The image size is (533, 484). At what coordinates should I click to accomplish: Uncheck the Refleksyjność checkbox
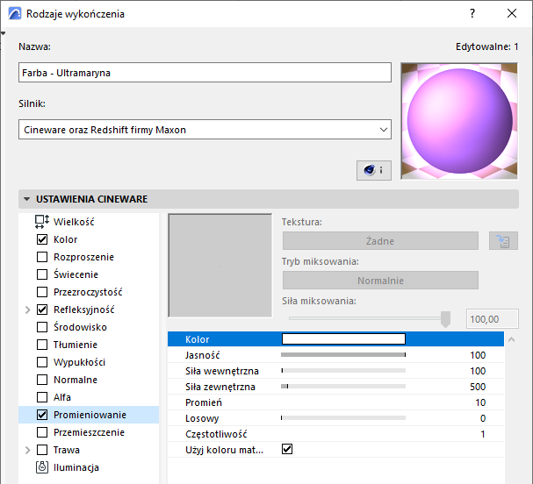pos(42,310)
